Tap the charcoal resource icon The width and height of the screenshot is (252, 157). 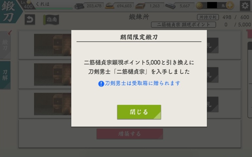[79, 6]
